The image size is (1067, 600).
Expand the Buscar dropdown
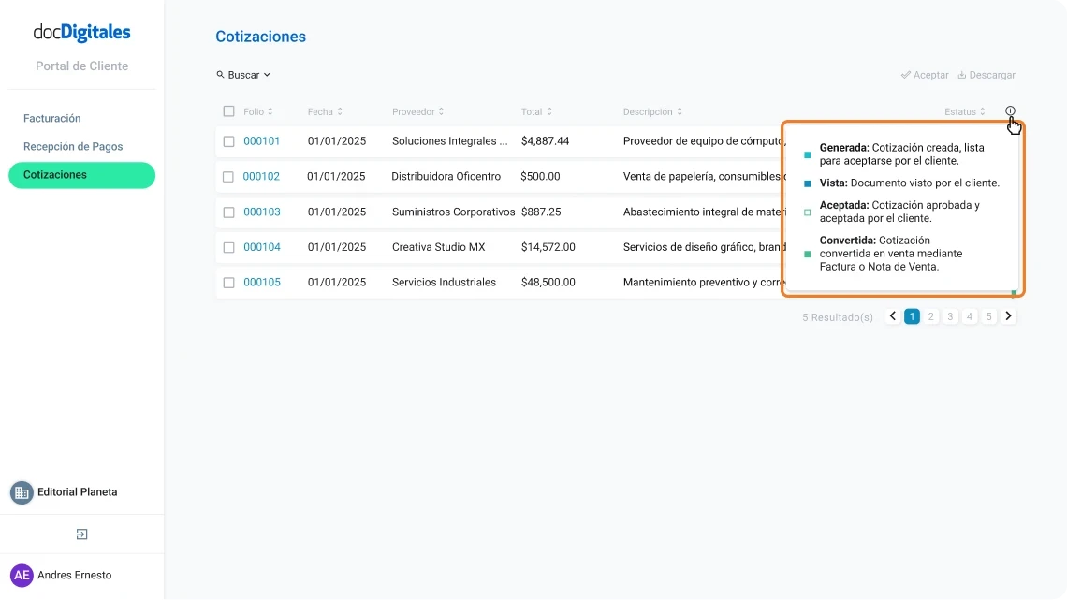click(266, 75)
